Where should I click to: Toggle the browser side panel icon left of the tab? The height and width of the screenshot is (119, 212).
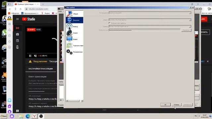[10, 4]
